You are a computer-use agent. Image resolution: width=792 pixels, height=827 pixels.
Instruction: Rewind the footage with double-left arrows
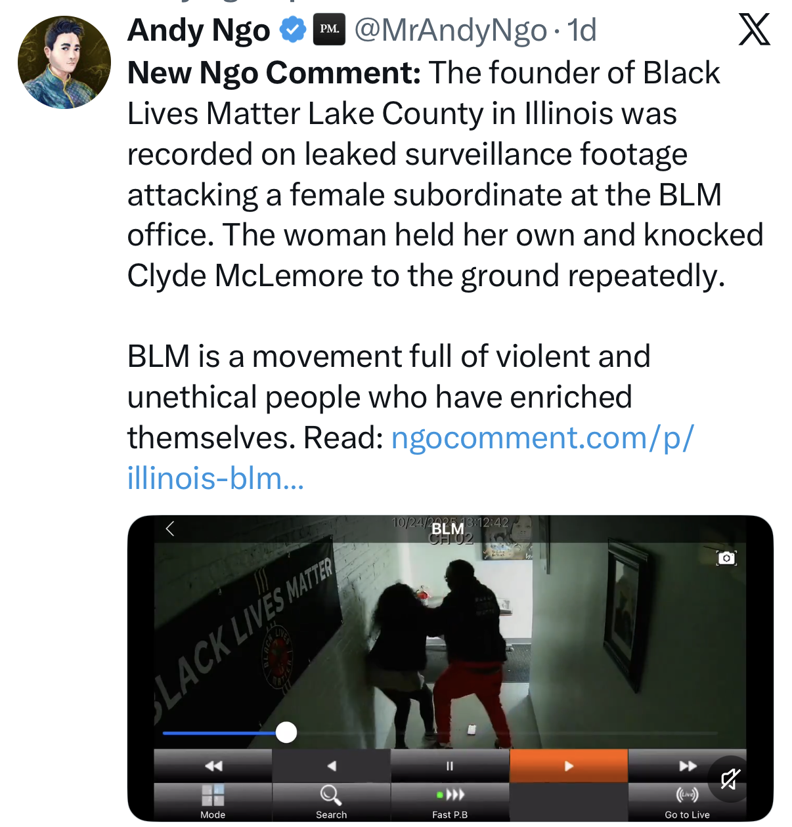pyautogui.click(x=213, y=766)
